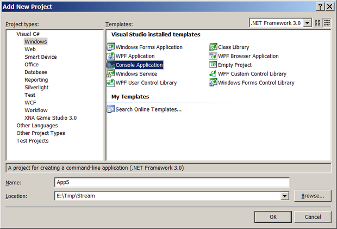Choose Windows Forms Application template label
337x229 pixels.
(149, 47)
